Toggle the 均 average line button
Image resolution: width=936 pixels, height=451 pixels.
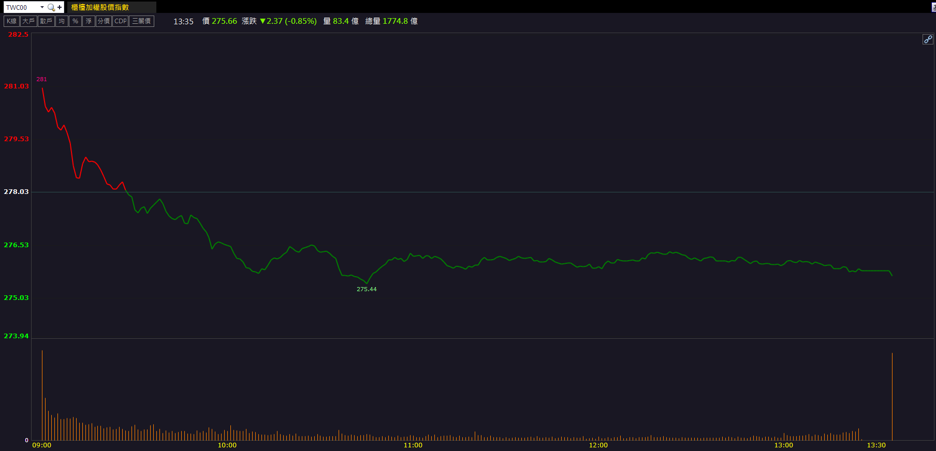pos(62,21)
